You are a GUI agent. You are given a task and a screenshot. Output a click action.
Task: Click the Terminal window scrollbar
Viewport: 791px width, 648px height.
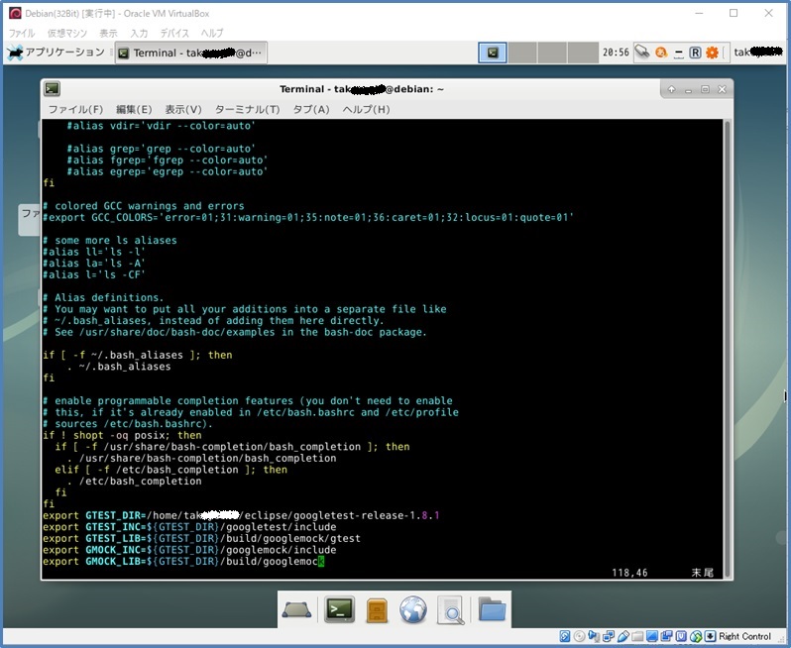[x=728, y=349]
